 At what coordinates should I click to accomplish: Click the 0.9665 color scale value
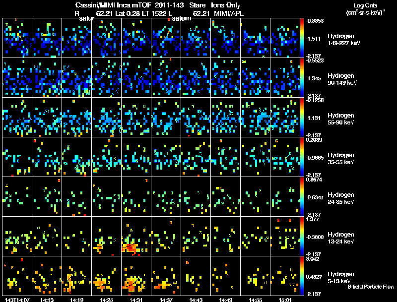click(316, 158)
